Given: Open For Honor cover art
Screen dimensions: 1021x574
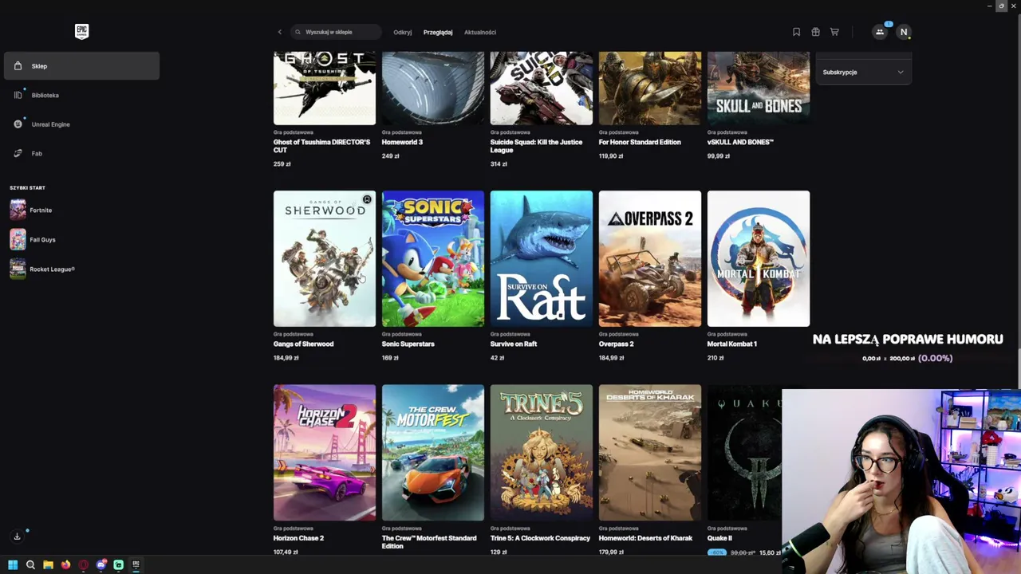Looking at the screenshot, I should (x=650, y=88).
